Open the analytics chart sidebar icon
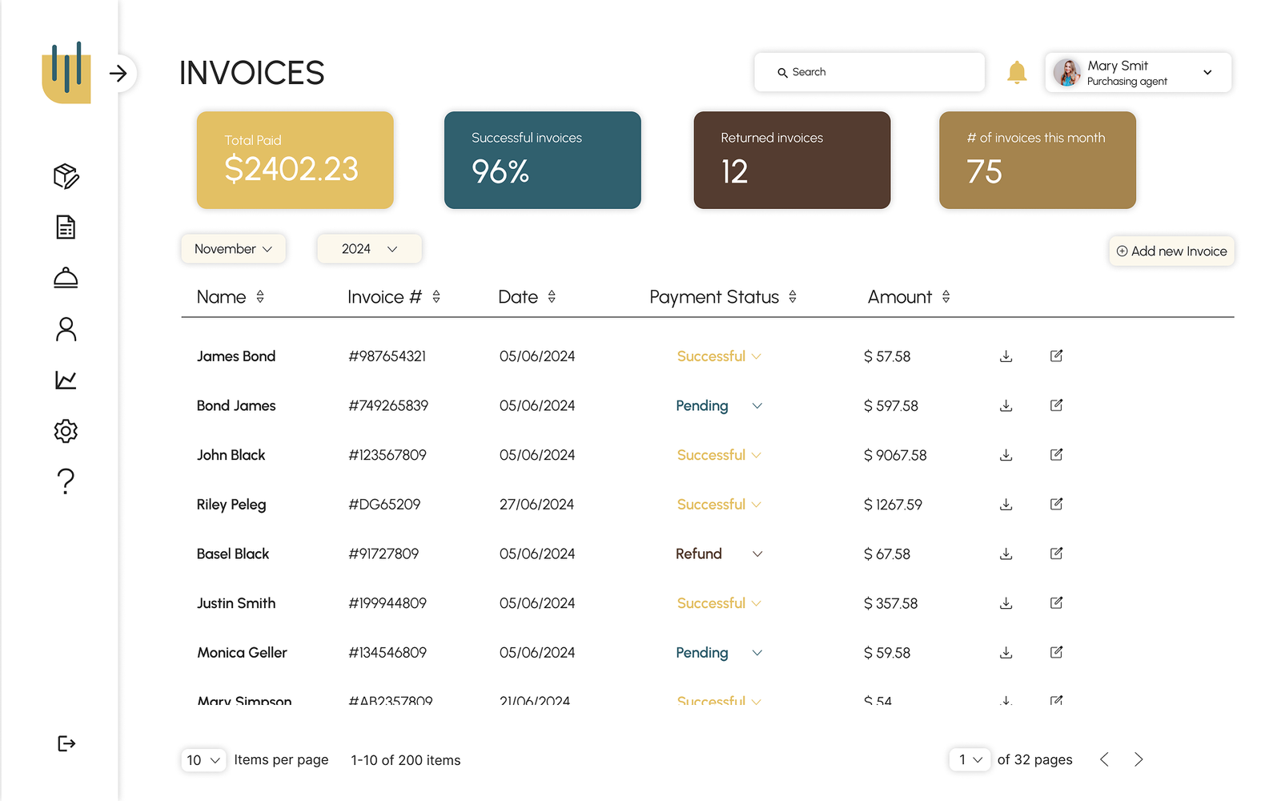Screen dimensions: 1281x801 coord(66,380)
